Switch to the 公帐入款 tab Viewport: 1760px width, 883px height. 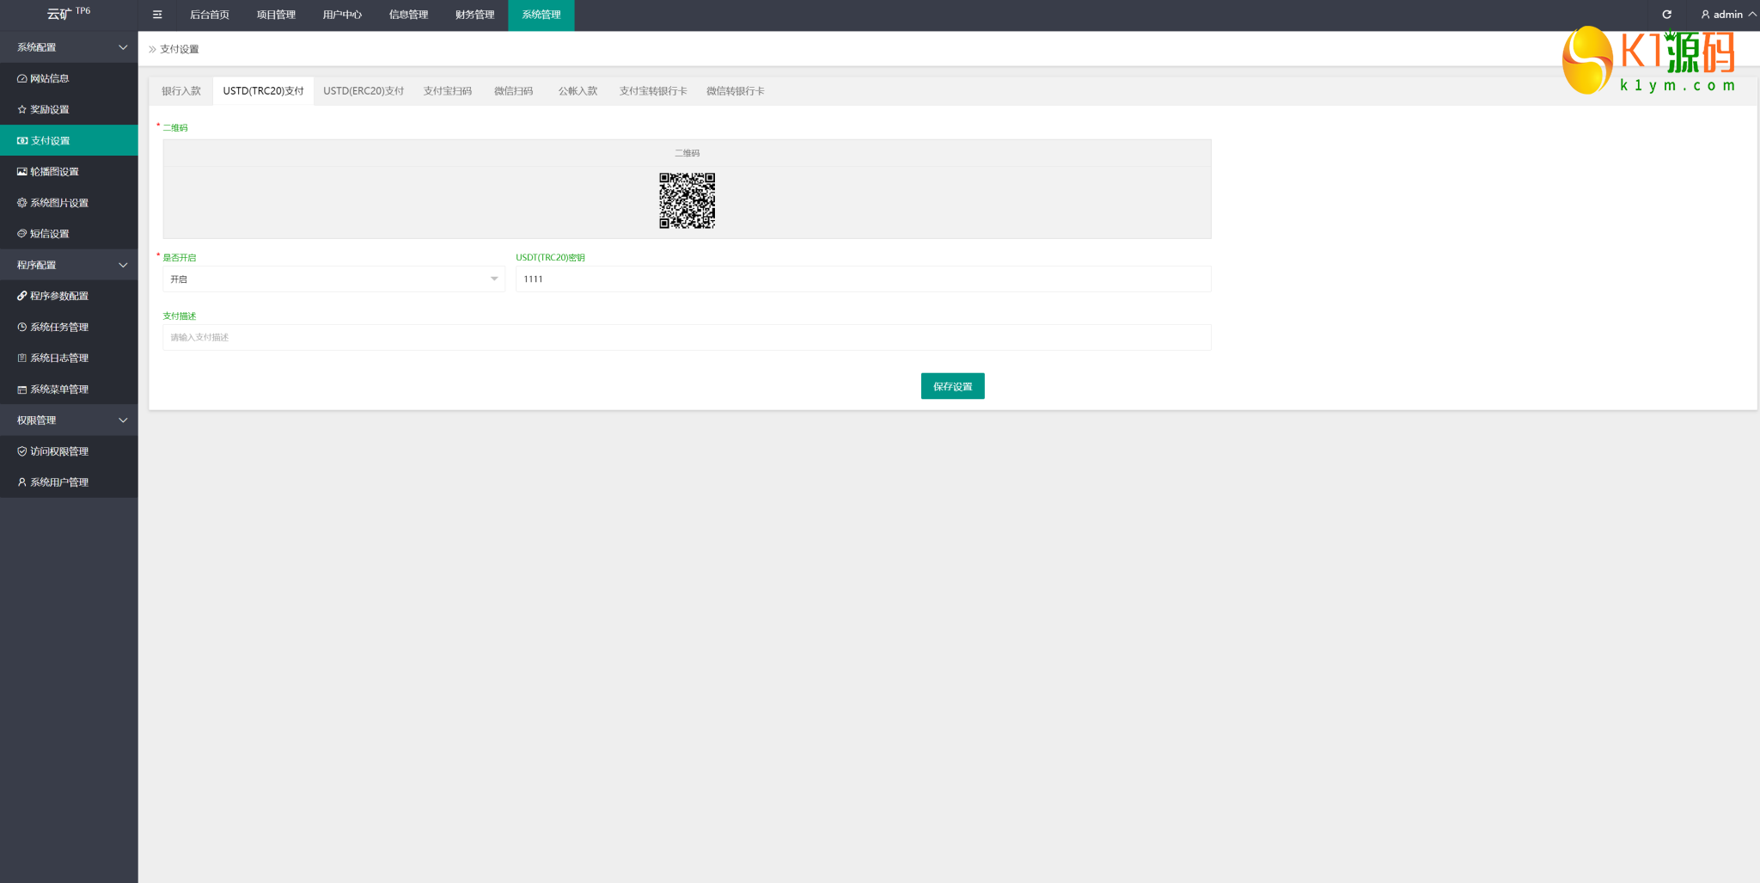[577, 91]
